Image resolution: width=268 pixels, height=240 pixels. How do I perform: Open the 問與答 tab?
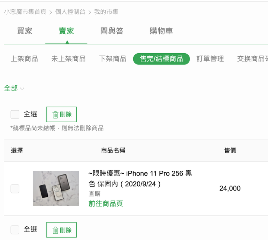tap(112, 31)
